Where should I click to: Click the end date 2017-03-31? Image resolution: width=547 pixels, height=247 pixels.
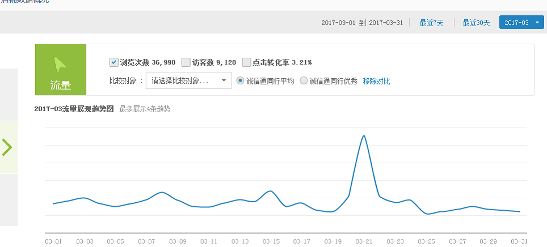[386, 23]
